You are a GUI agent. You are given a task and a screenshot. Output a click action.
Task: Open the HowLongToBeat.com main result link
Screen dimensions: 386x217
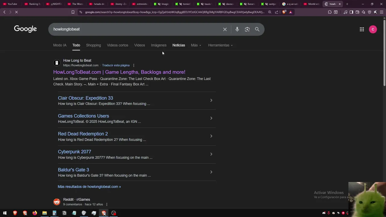point(119,72)
